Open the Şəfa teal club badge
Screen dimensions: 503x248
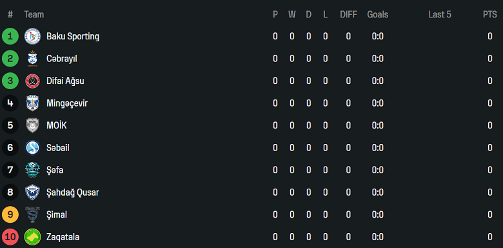[x=33, y=170]
